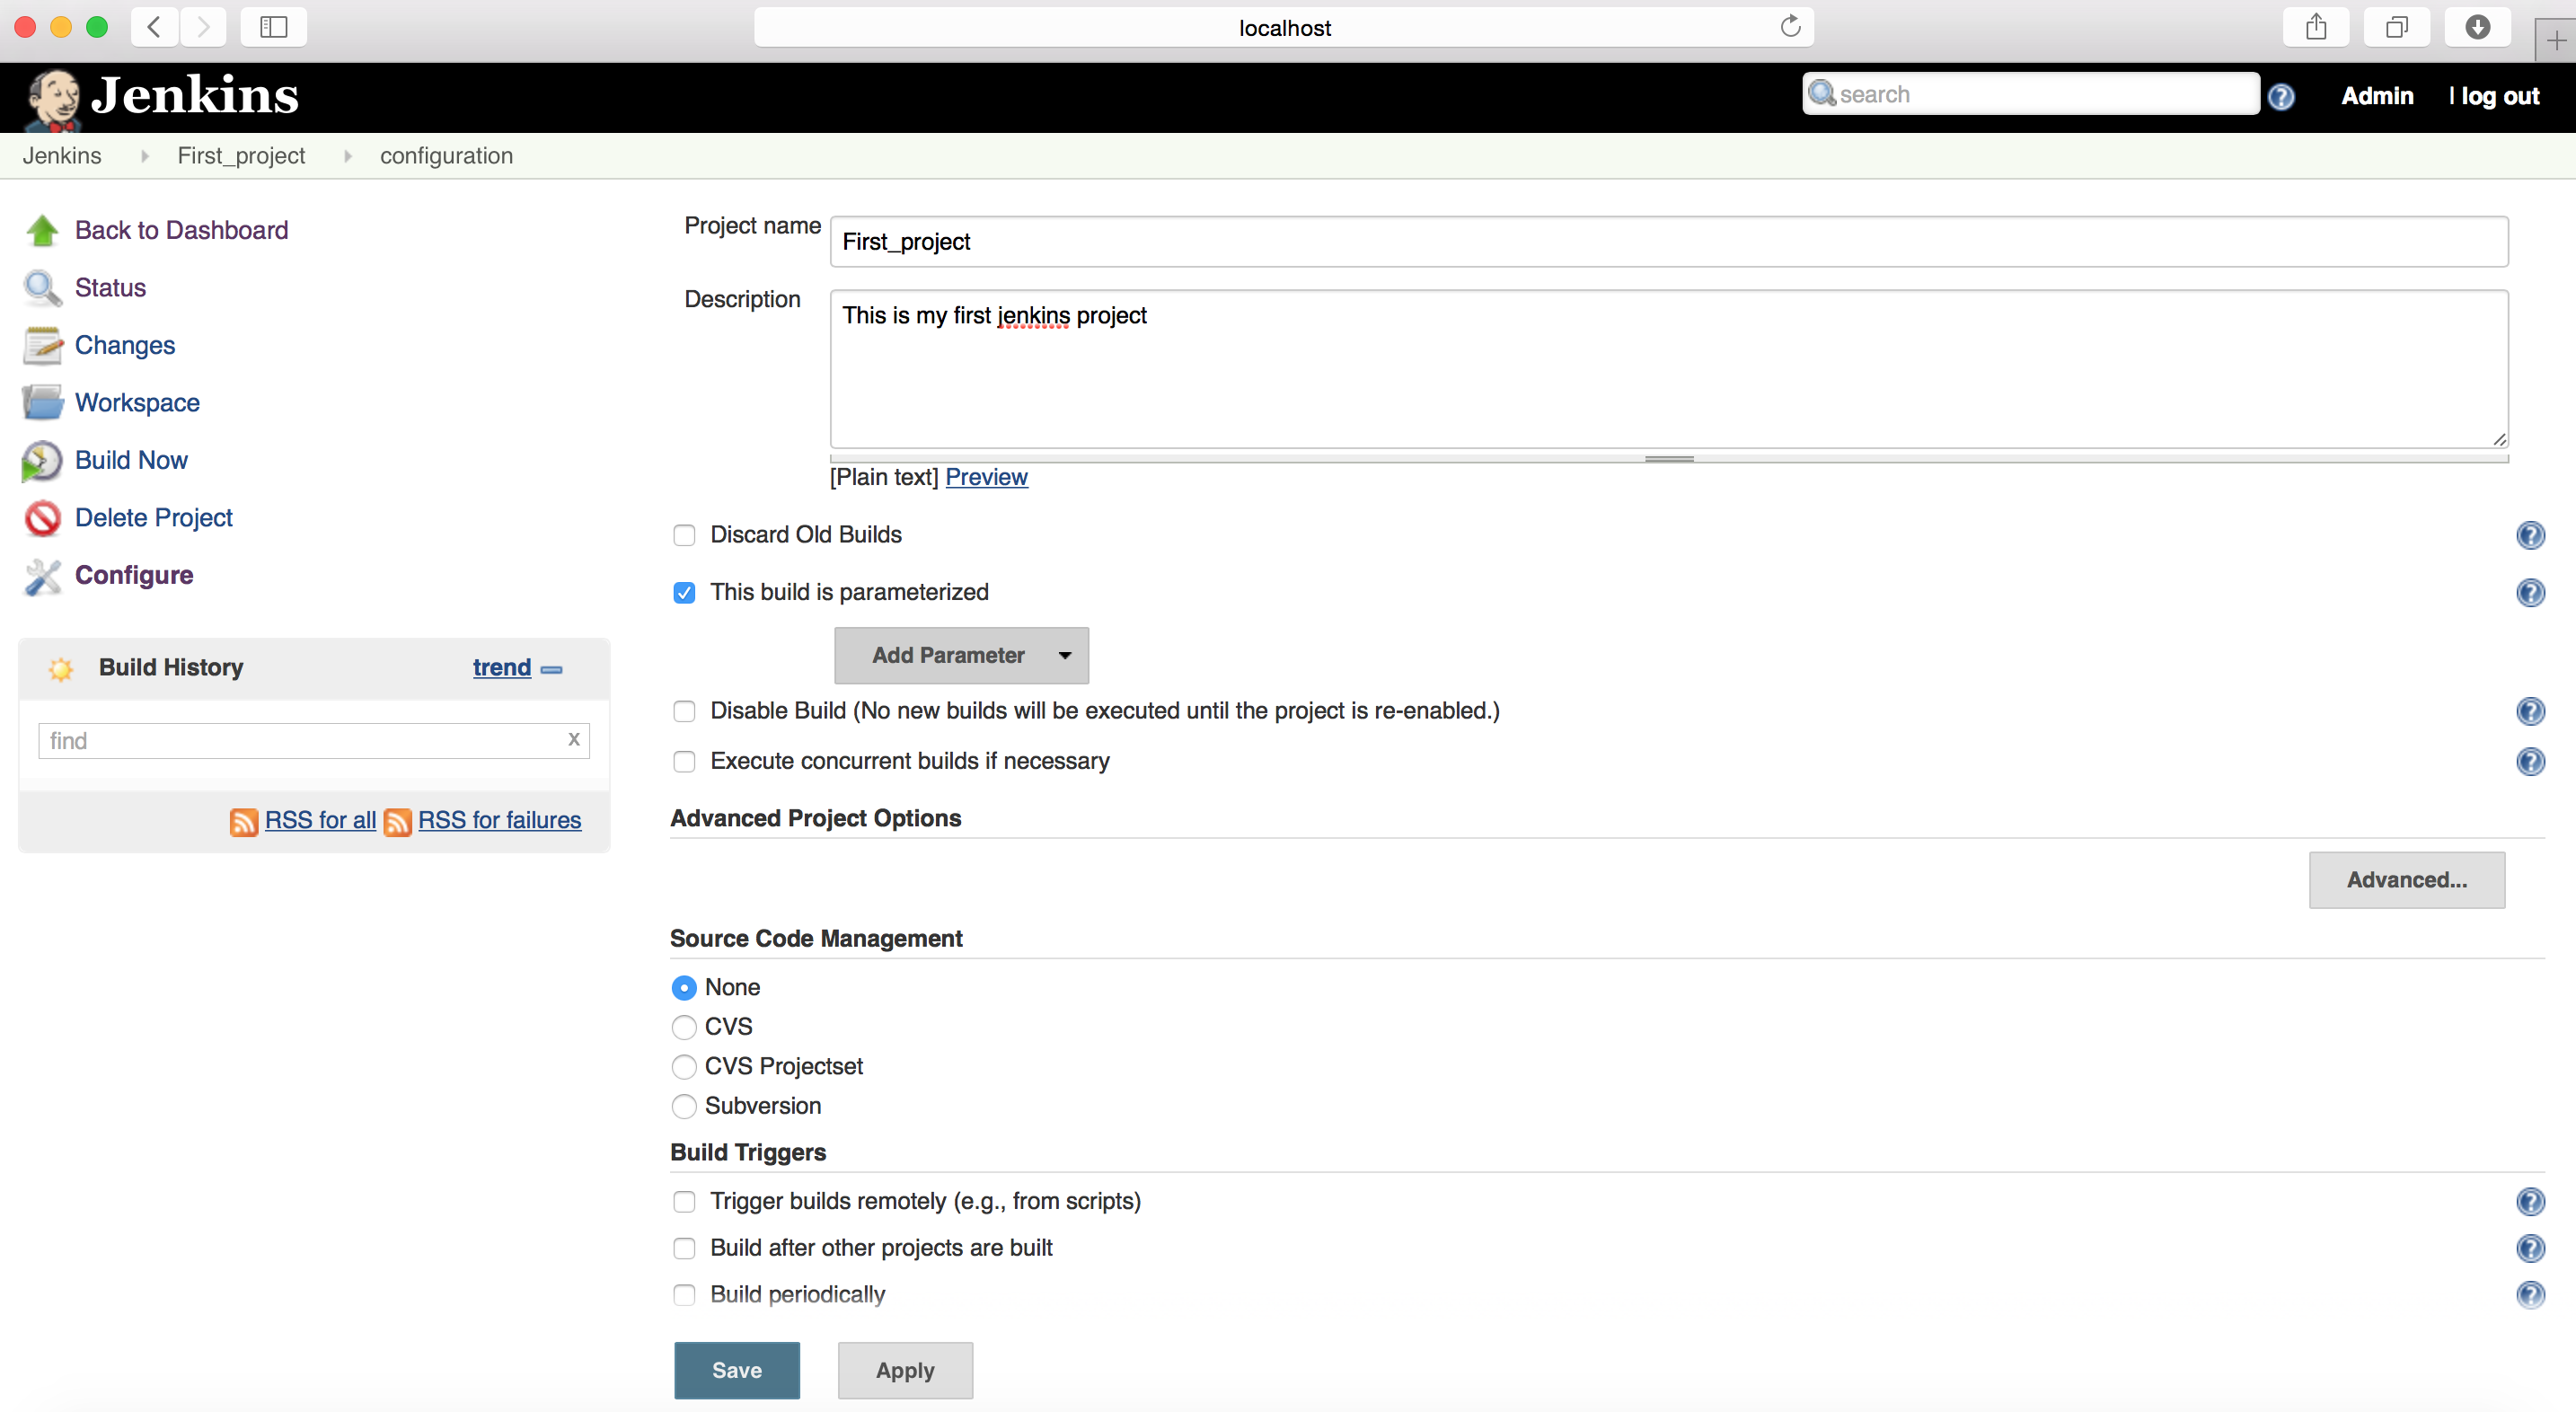
Task: Click the Build Now clock icon
Action: pyautogui.click(x=42, y=461)
